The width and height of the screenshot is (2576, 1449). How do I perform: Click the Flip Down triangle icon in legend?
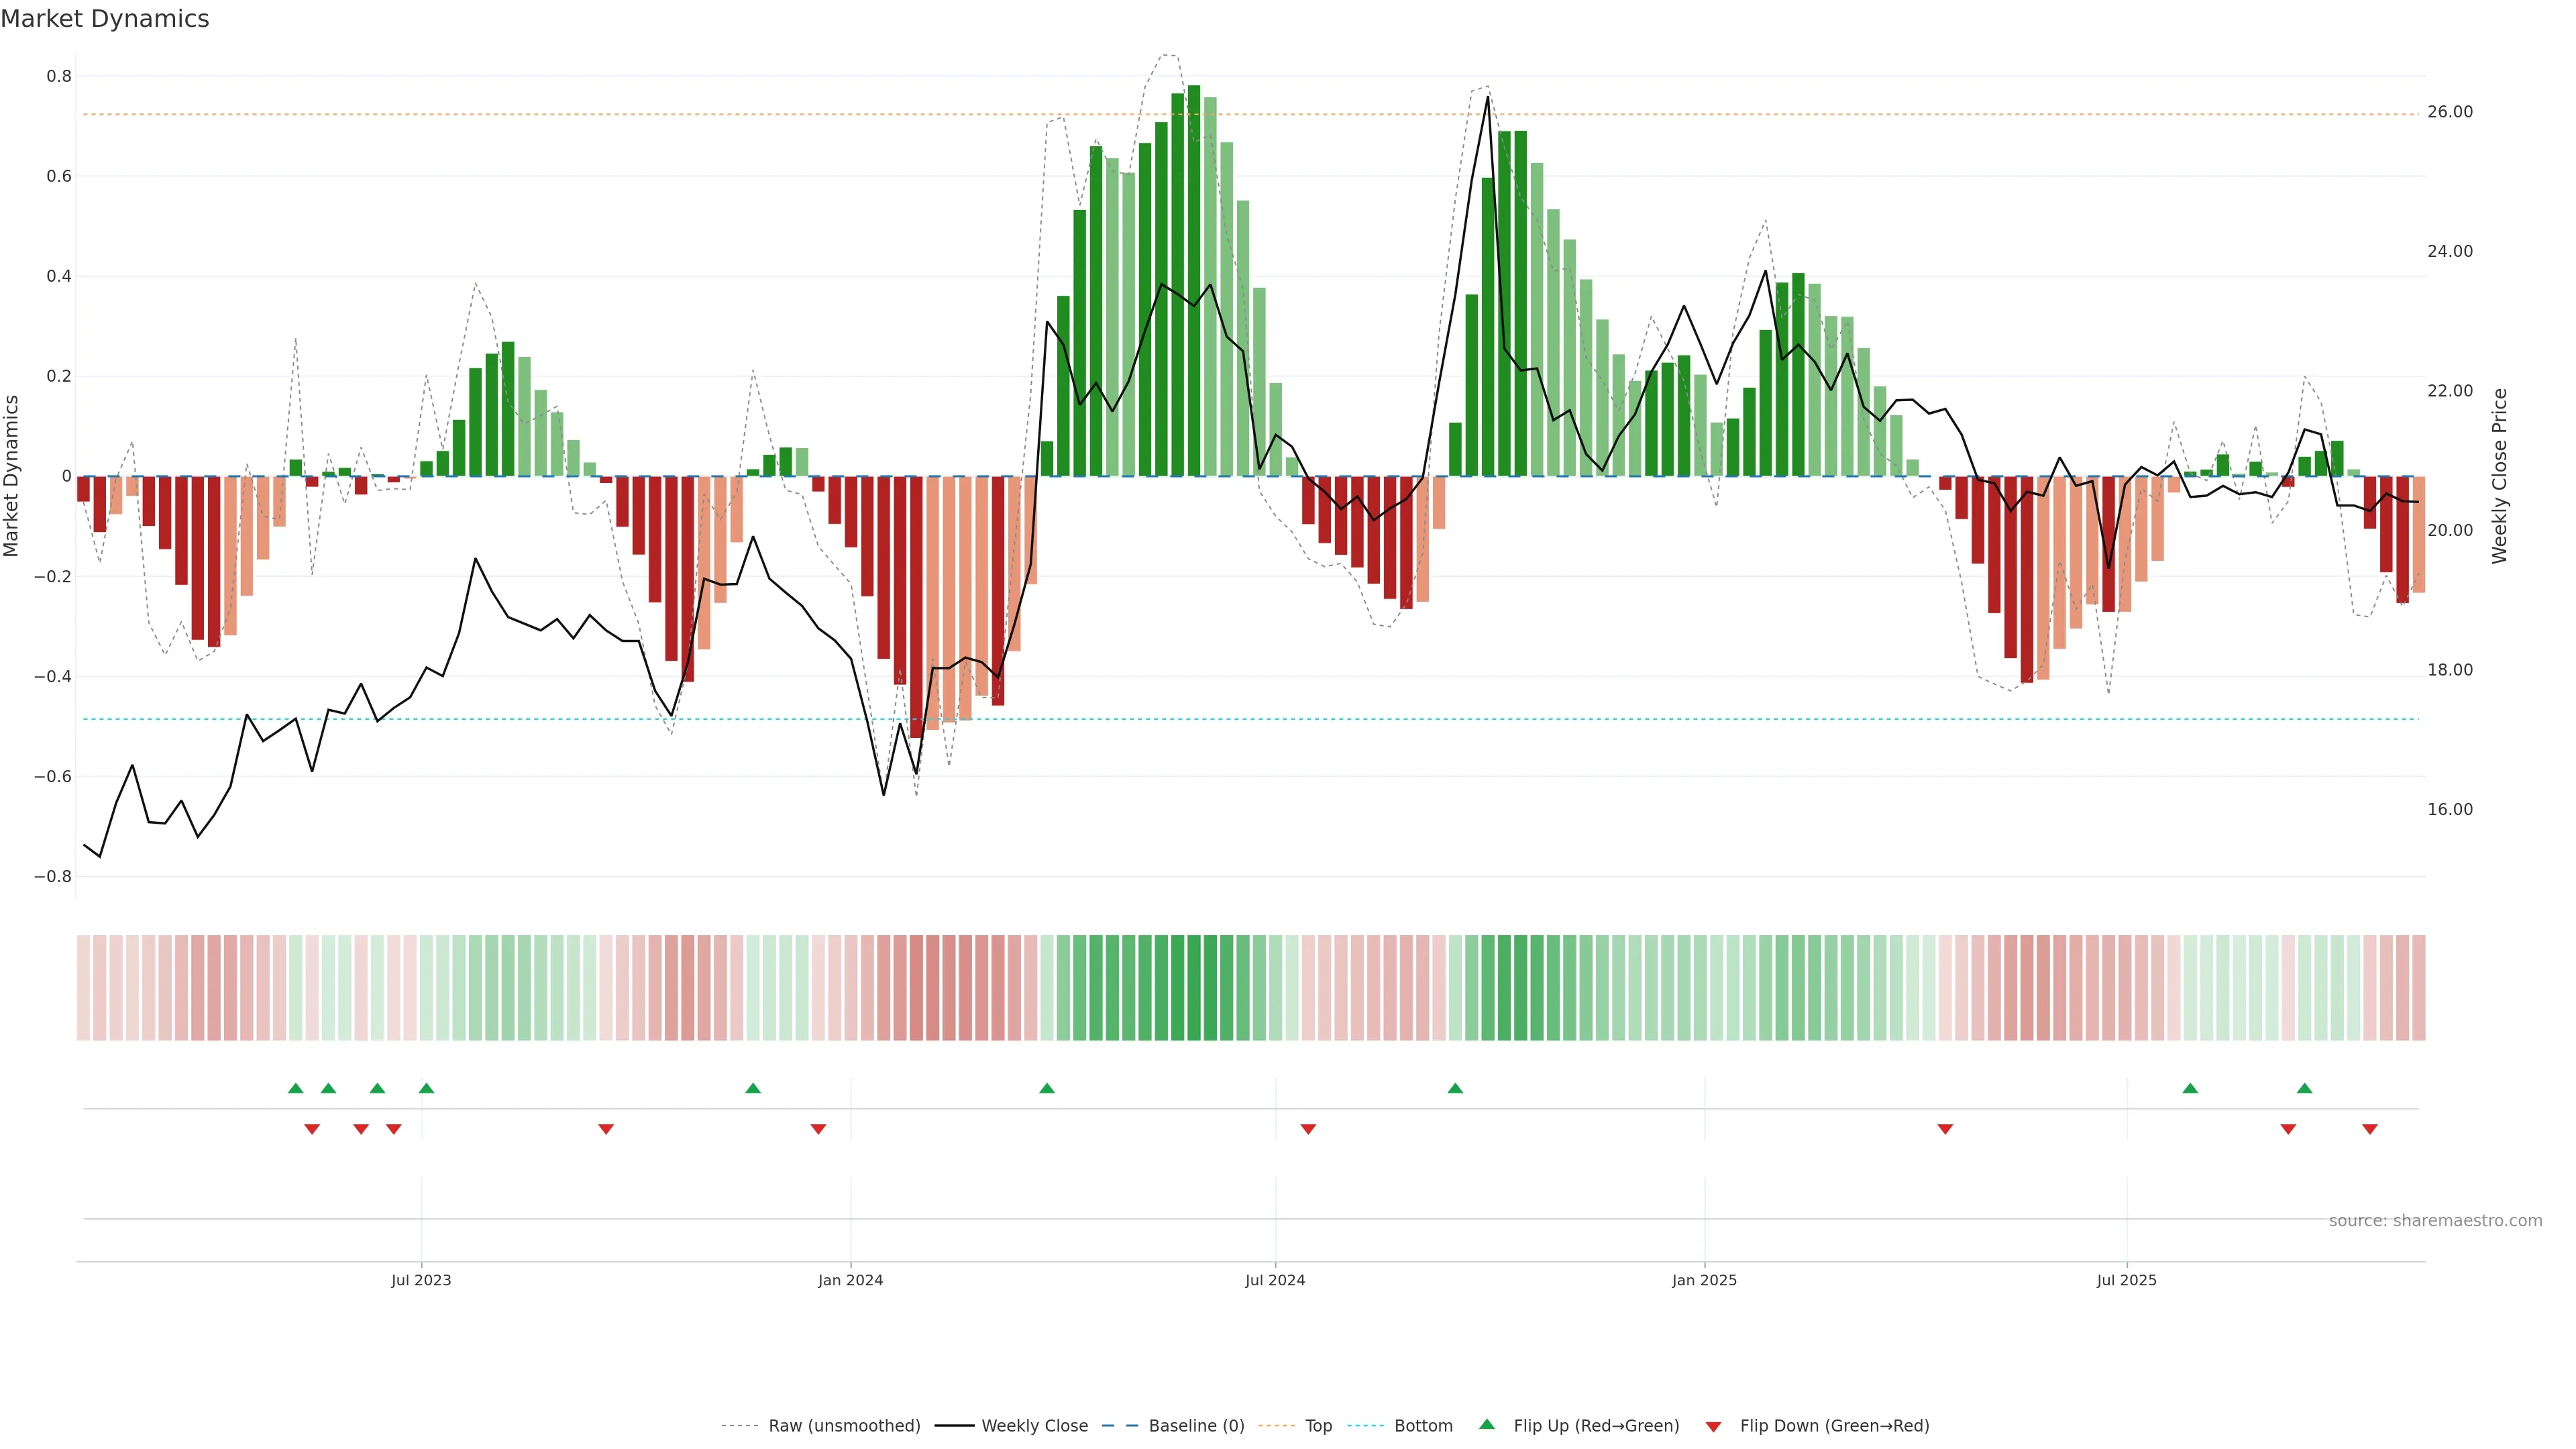point(1713,1426)
